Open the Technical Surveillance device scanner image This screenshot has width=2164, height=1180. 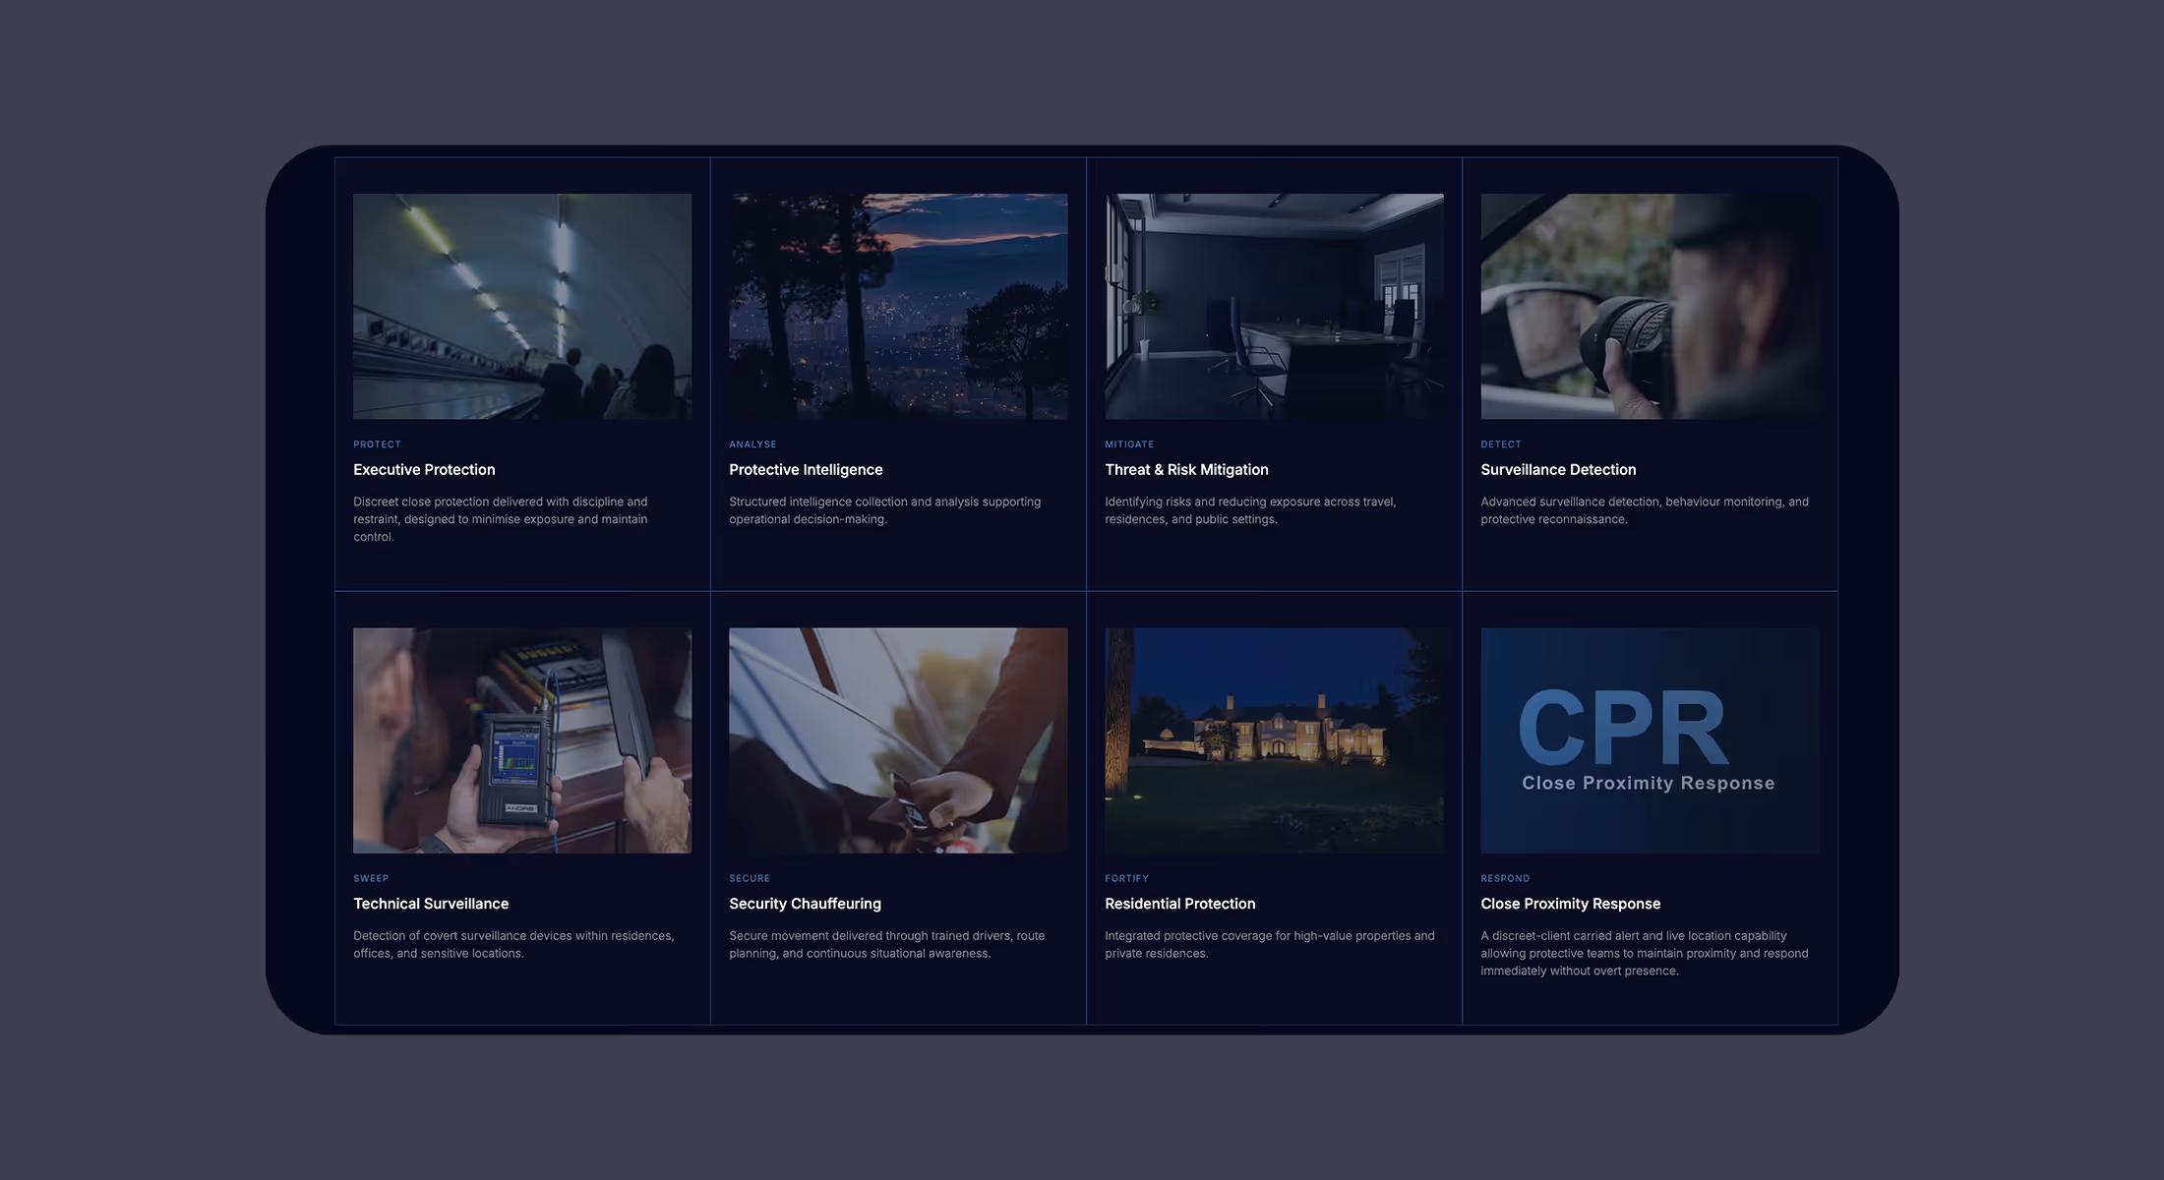point(522,740)
